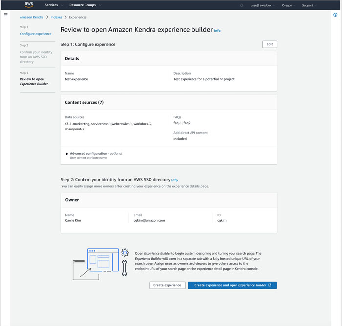Viewport: 342px width, 326px height.
Task: Click the external link icon on blue button
Action: 270,285
